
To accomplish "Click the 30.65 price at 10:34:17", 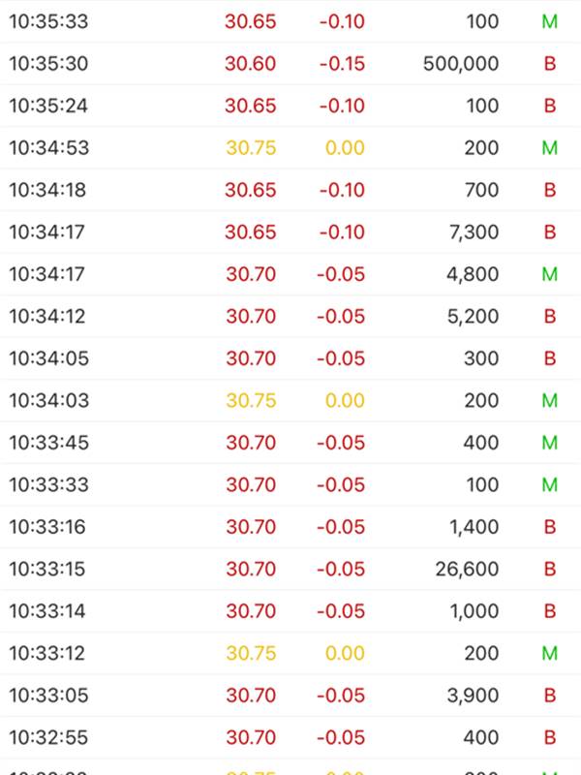I will [x=251, y=232].
